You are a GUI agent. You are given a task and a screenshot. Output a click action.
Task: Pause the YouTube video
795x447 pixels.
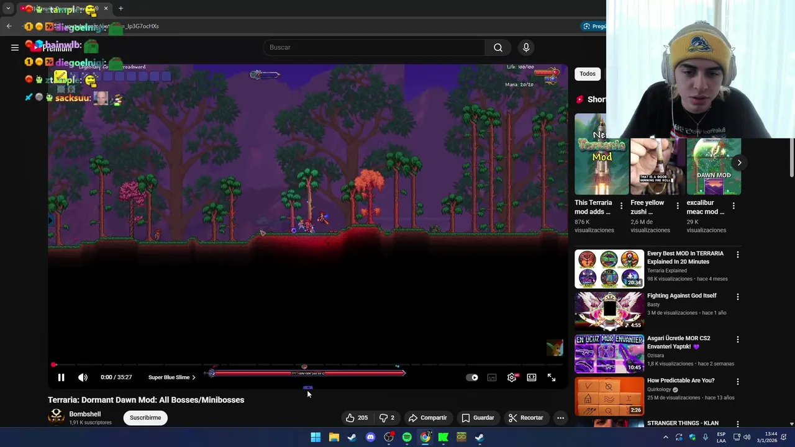pyautogui.click(x=61, y=377)
